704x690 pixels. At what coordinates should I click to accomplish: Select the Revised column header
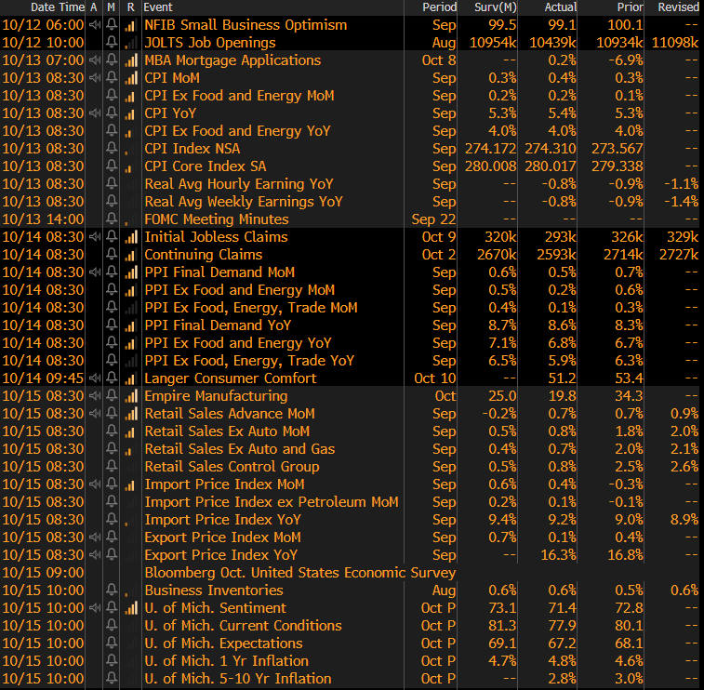(x=678, y=7)
